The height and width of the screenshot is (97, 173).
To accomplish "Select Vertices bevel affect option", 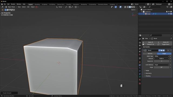I will (x=150, y=54).
